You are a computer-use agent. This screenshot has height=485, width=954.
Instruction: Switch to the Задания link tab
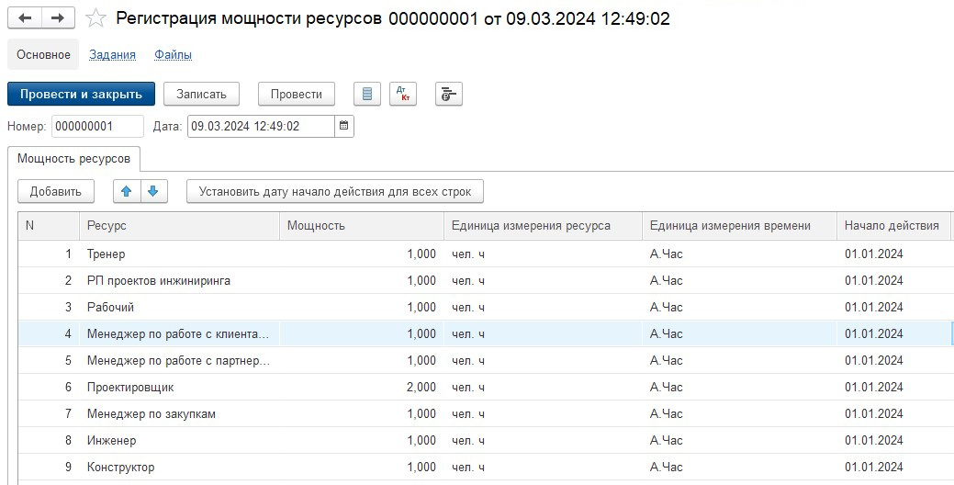tap(112, 55)
